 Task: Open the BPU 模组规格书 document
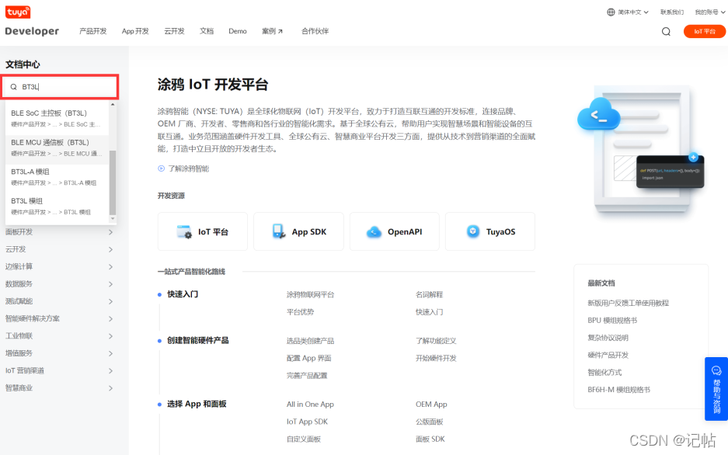(x=612, y=321)
